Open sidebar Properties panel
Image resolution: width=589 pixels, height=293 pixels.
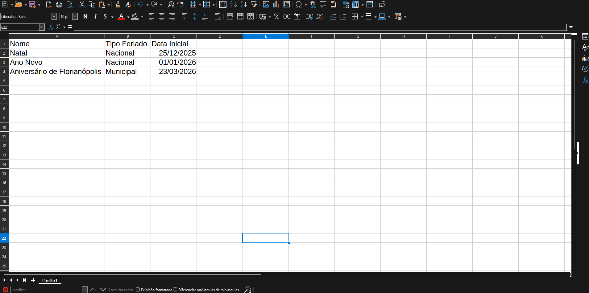point(585,37)
